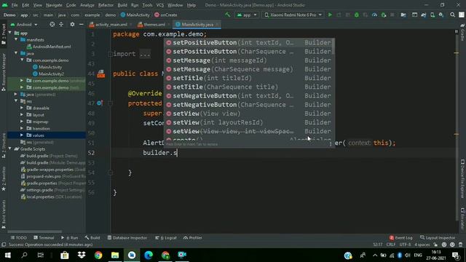Choose setNegativeButton(CharSequence completion item

point(249,105)
